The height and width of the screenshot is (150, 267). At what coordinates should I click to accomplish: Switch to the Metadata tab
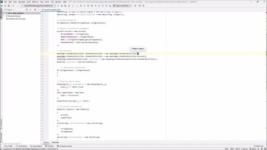click(55, 142)
